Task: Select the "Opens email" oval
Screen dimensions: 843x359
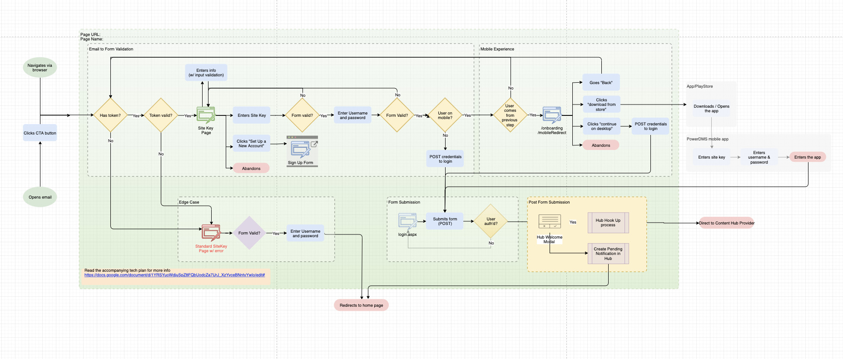Action: [40, 197]
